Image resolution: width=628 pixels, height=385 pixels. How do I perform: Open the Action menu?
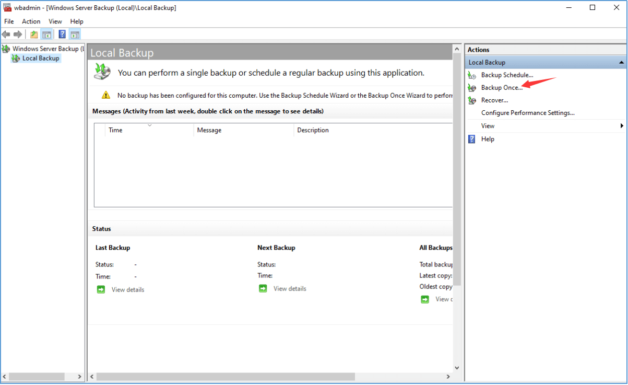point(31,21)
